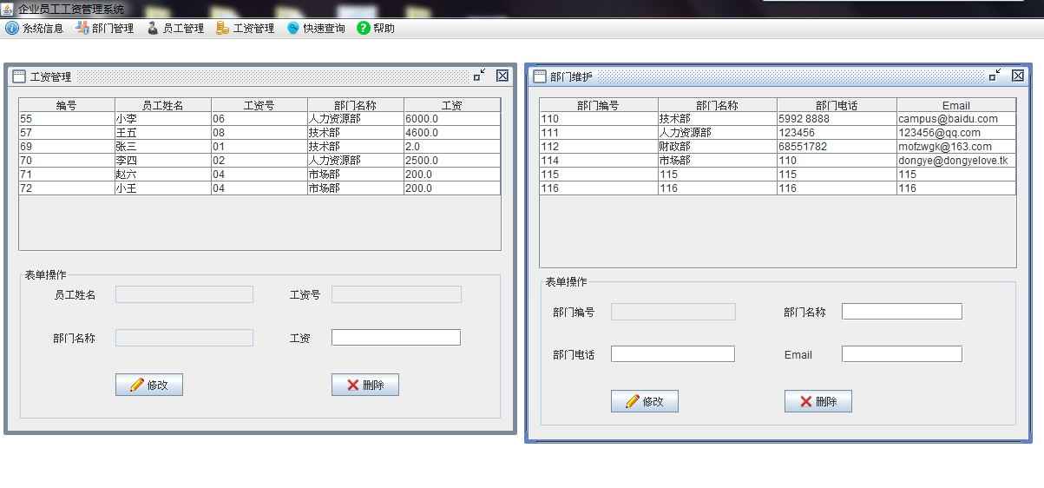
Task: Select the row for employee 王五
Action: (x=259, y=133)
